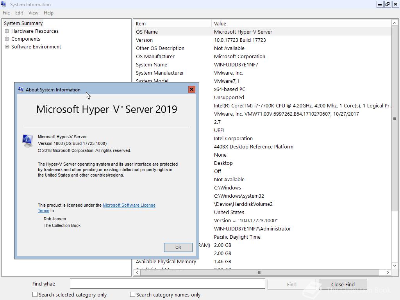Screen dimensions: 400x300
Task: Click the UEFI BIOS mode value
Action: tap(219, 130)
